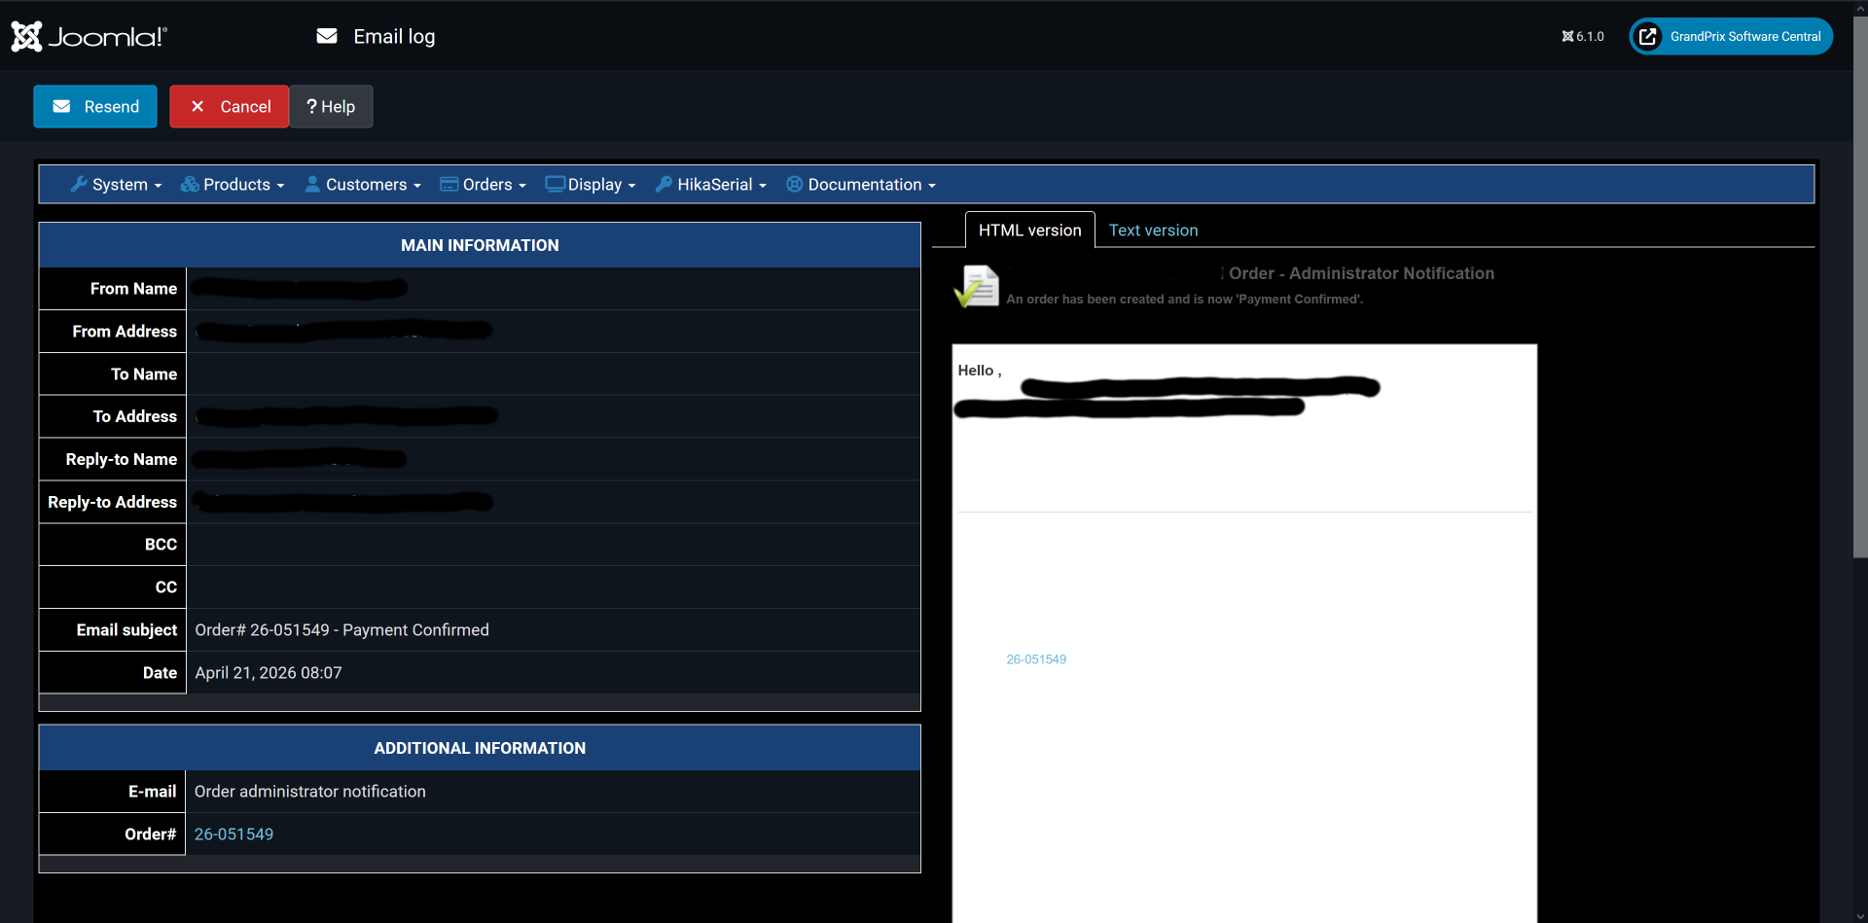The height and width of the screenshot is (923, 1868).
Task: Expand the Documentation menu
Action: 861,185
